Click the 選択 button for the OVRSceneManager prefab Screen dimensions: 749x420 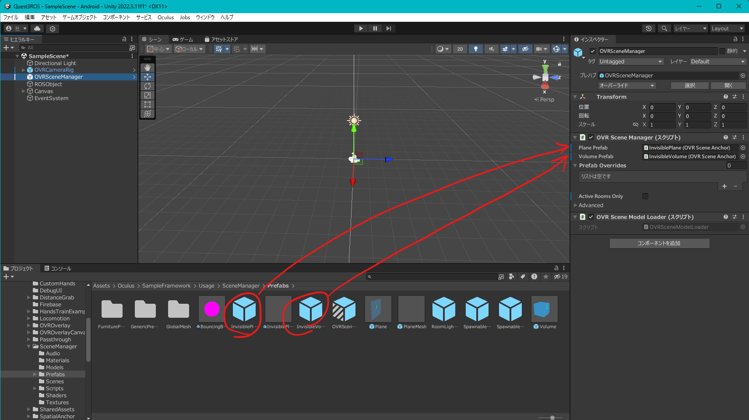(689, 85)
